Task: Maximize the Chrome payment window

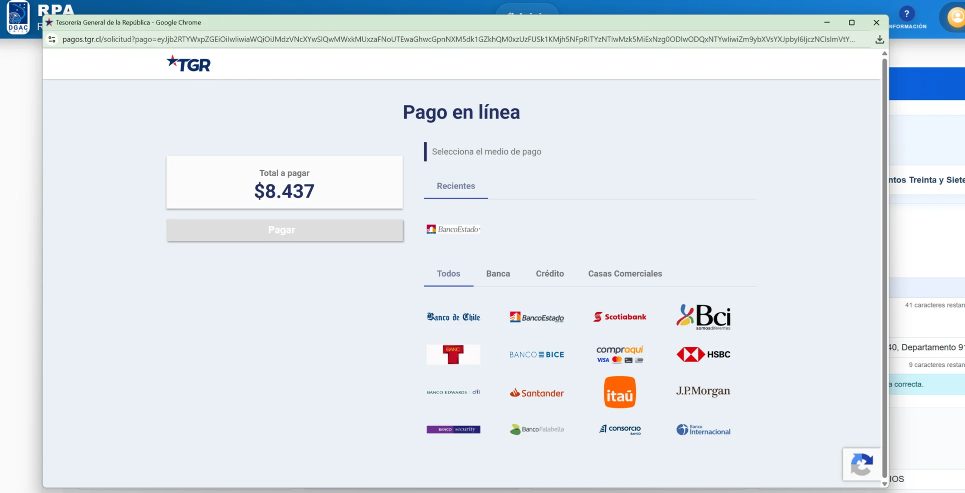Action: pos(851,22)
